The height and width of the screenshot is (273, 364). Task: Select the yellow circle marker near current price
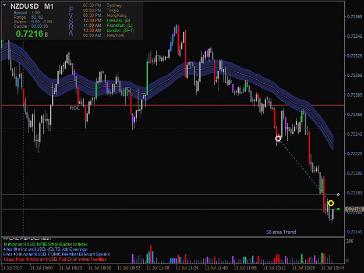[x=331, y=203]
